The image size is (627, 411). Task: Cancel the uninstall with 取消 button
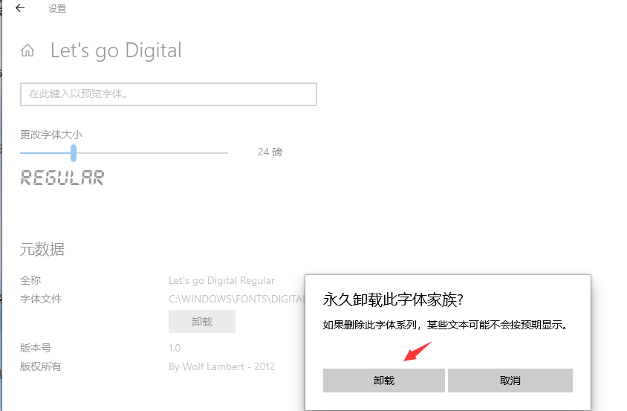[x=510, y=381]
